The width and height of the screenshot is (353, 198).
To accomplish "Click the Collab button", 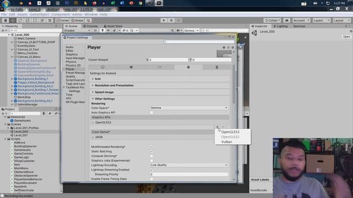I will (x=272, y=20).
